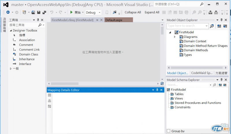Click the diagram horizontal scrollbar thumb

click(64, 83)
